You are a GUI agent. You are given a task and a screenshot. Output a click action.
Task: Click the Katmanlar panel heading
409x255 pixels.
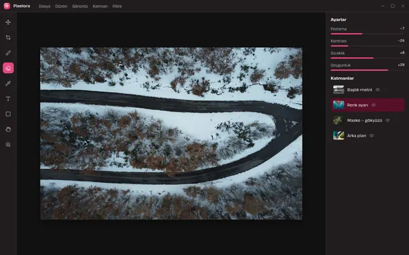(x=342, y=78)
